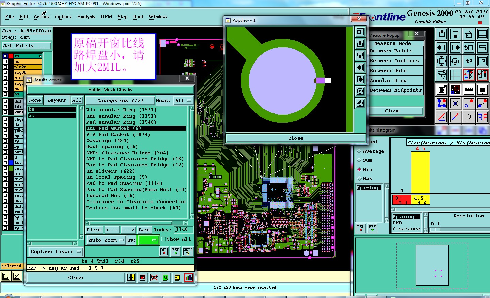Open the Replace layers dropdown

point(55,252)
